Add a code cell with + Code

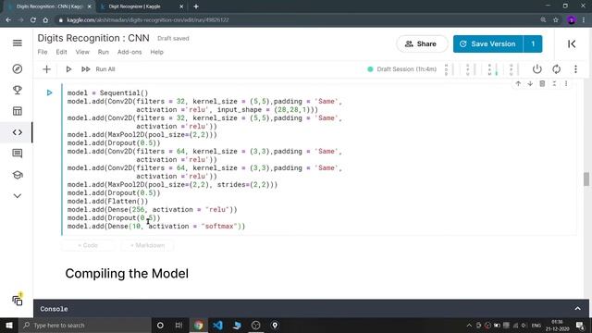coord(88,245)
